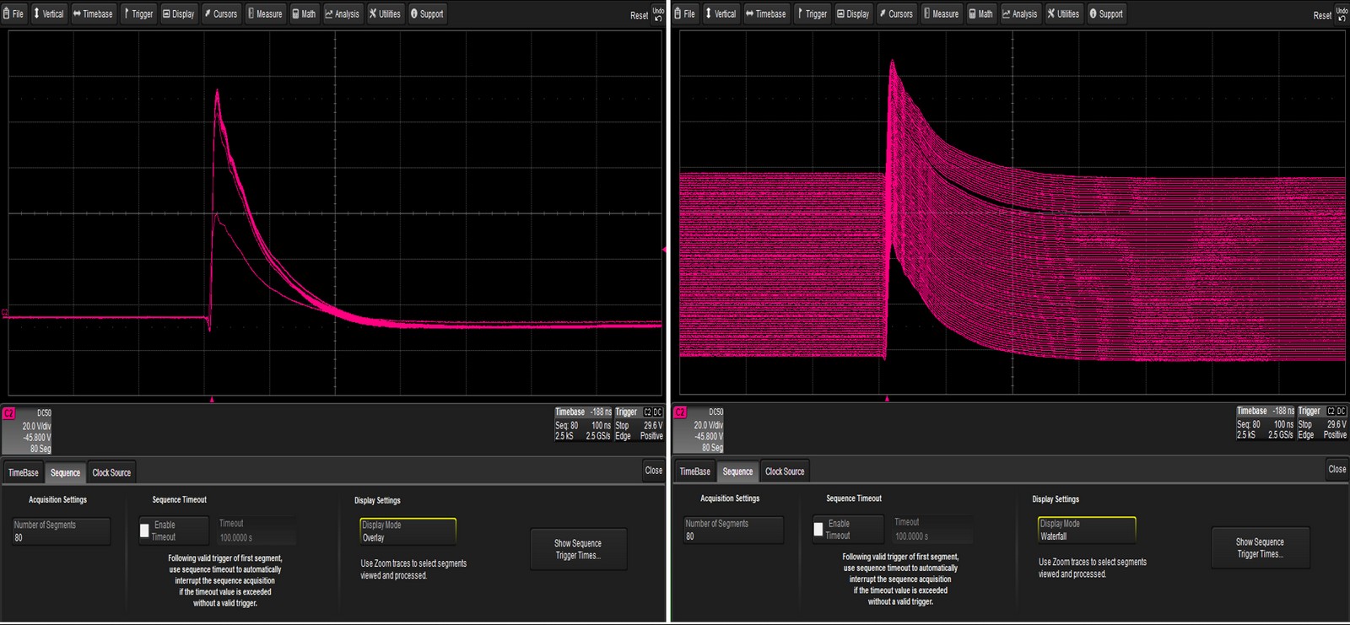
Task: Open the Trigger menu in the left window
Action: click(x=139, y=13)
